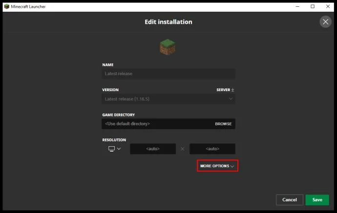This screenshot has height=213, width=337.
Task: Close the Minecraft Launcher window
Action: coord(328,6)
